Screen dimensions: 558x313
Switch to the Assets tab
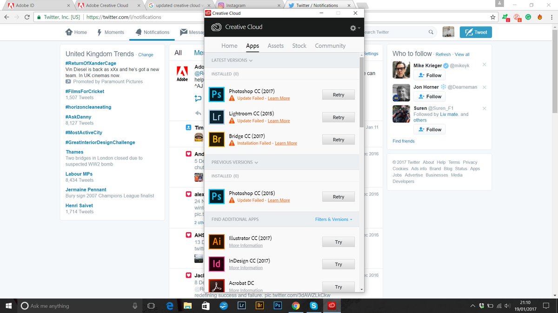(x=275, y=45)
